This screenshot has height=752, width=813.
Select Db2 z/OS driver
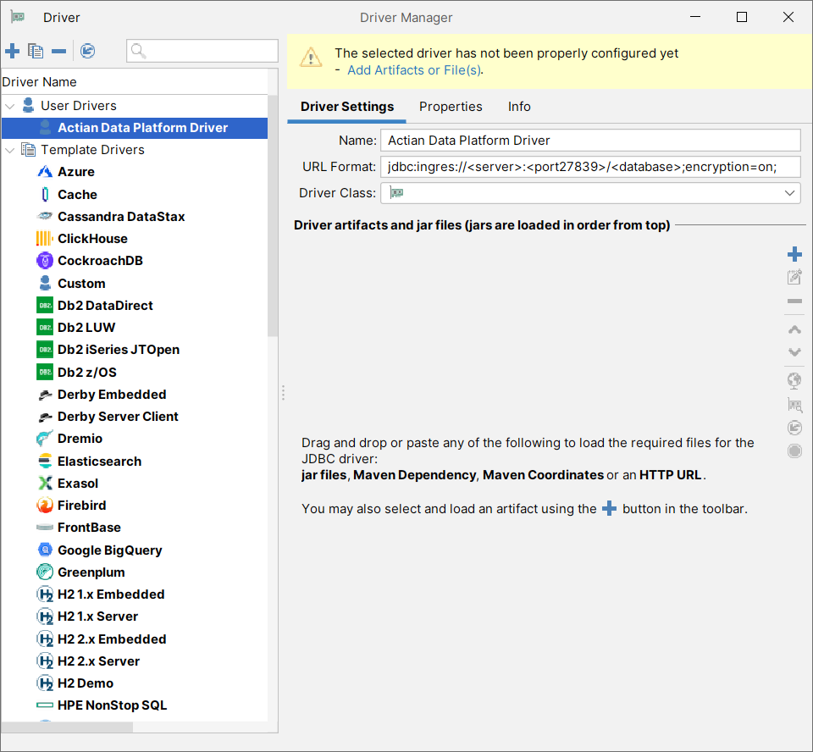(x=86, y=373)
